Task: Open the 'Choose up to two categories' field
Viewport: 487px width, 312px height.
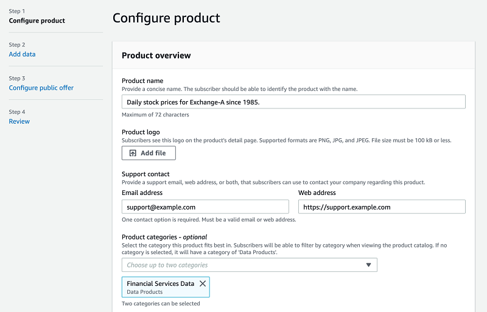Action: pos(243,265)
